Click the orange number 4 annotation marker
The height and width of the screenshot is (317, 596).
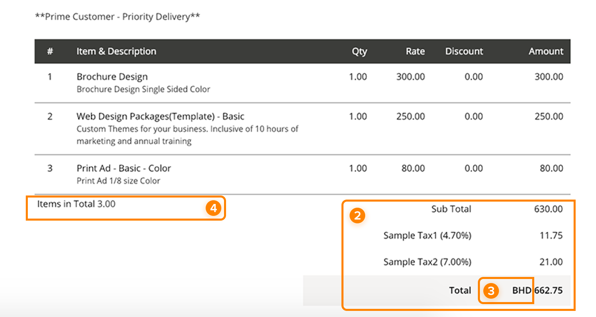[213, 208]
